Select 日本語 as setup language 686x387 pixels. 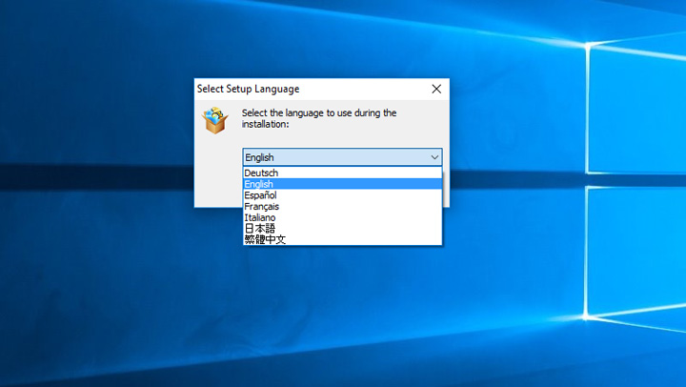pos(342,228)
